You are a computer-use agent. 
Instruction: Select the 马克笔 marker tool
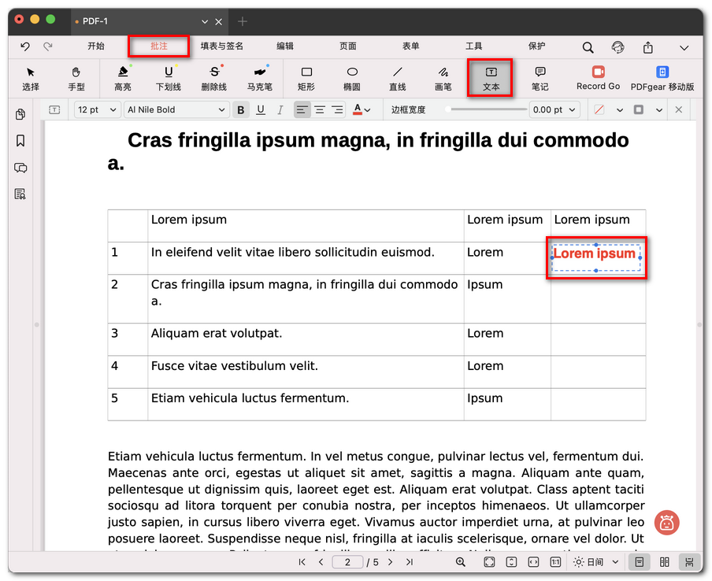(259, 77)
